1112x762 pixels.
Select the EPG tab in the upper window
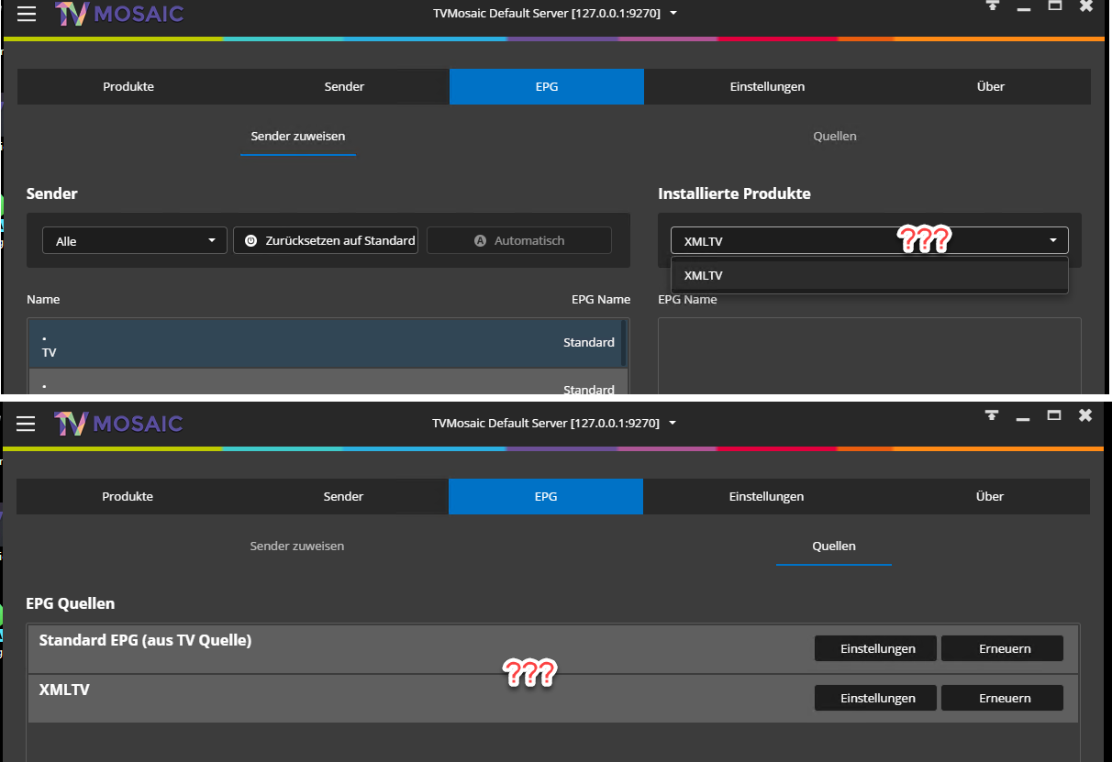[x=547, y=87]
